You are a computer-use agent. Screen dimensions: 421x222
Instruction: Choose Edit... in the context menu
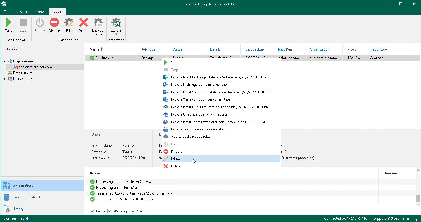tap(221, 159)
